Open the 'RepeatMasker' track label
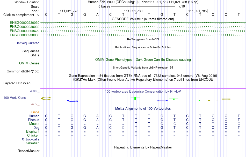The image size is (246, 157). click(x=28, y=151)
